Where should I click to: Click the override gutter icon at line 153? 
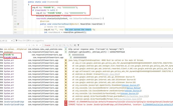coord(18,24)
